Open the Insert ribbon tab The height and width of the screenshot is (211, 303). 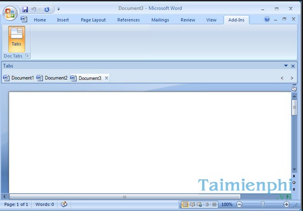pyautogui.click(x=63, y=20)
